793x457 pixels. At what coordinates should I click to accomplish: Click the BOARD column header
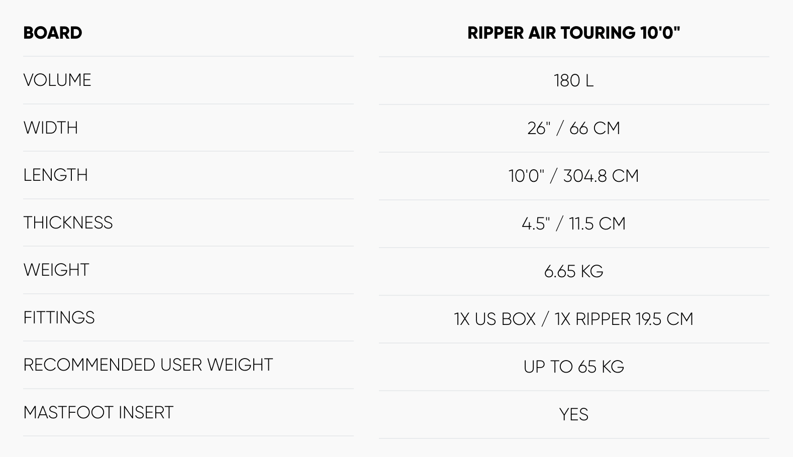tap(53, 33)
